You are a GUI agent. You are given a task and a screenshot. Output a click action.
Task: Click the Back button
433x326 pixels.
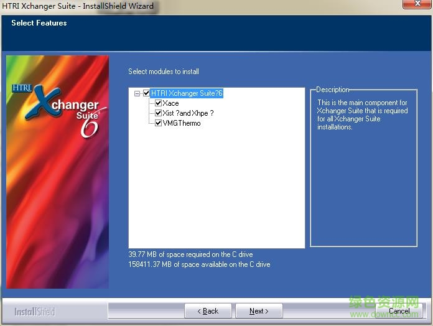pyautogui.click(x=208, y=311)
